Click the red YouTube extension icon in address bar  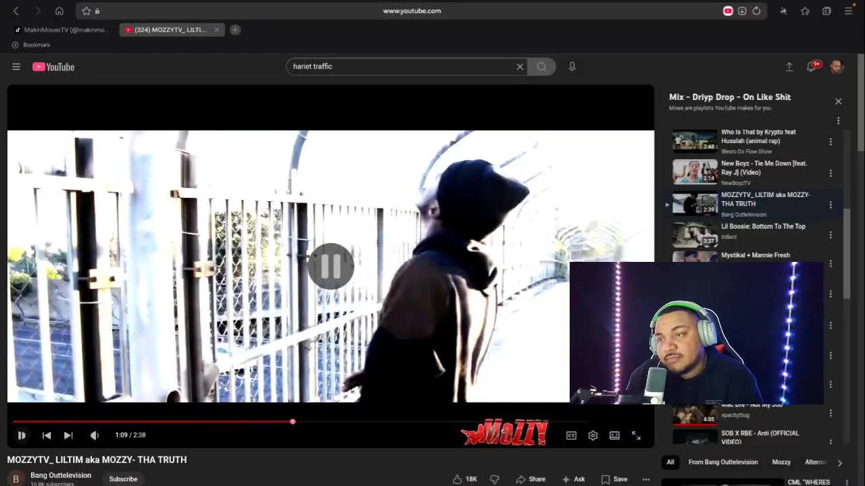click(728, 11)
